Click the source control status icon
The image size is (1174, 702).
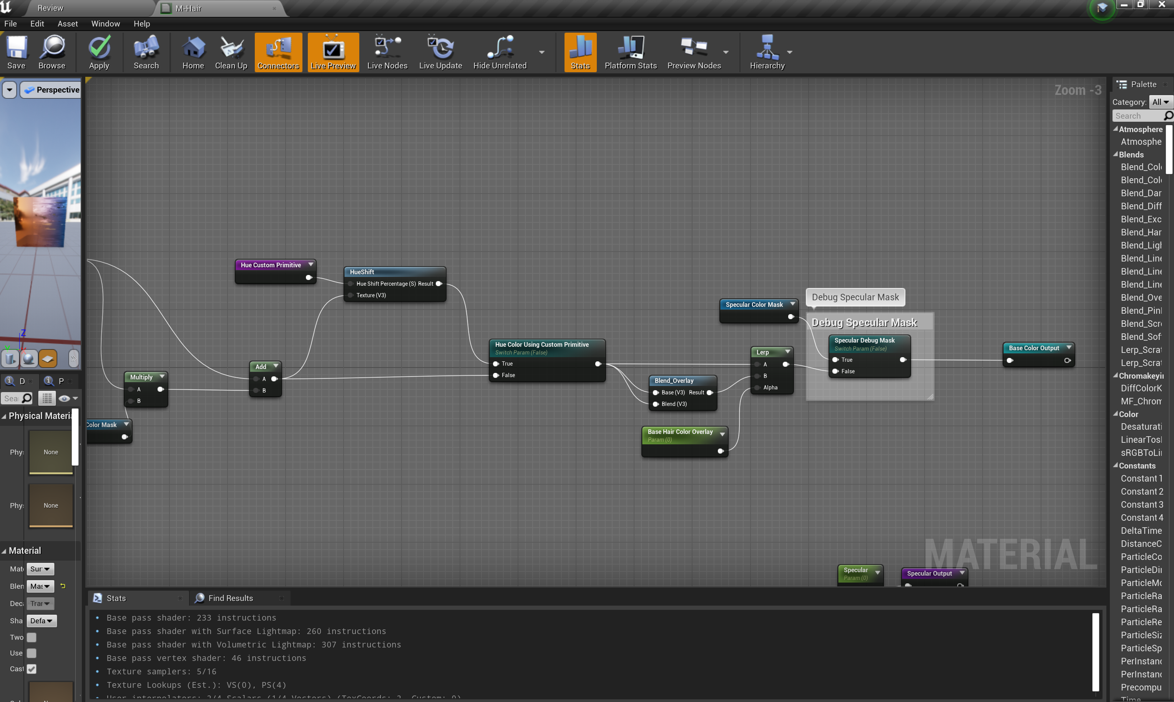1102,8
